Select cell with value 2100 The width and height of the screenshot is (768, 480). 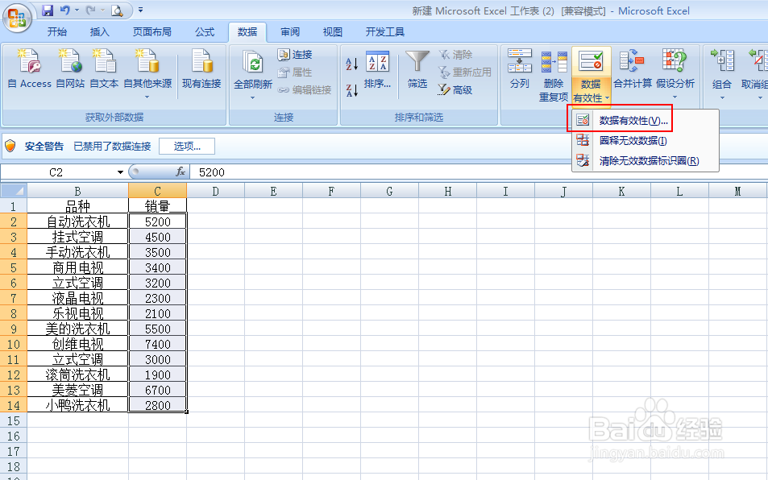(157, 313)
